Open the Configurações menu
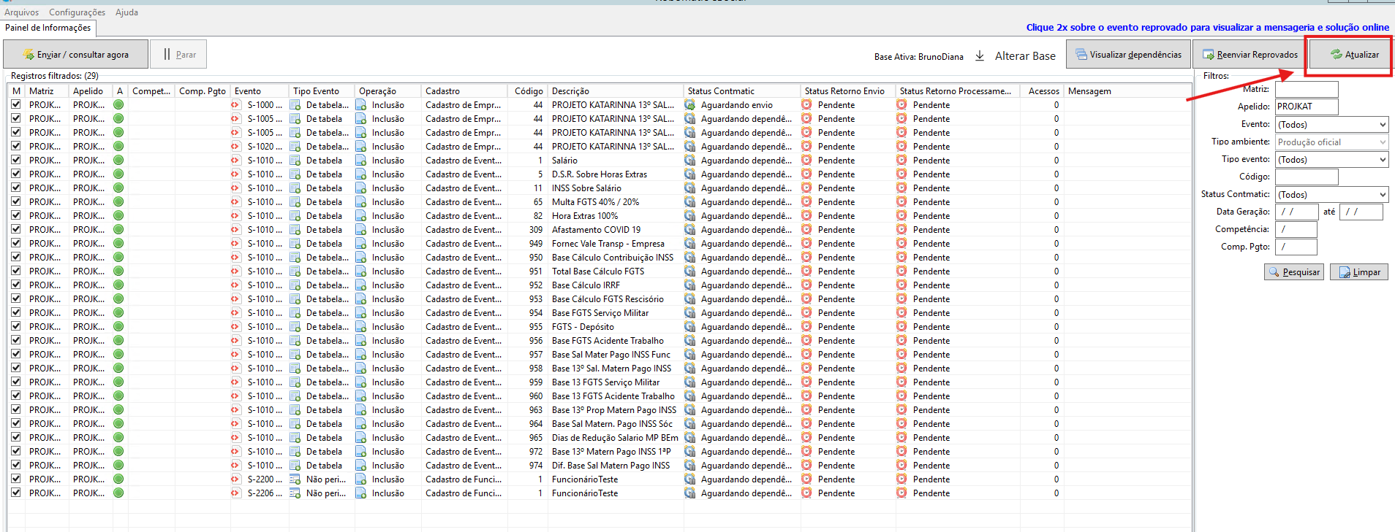 click(77, 12)
